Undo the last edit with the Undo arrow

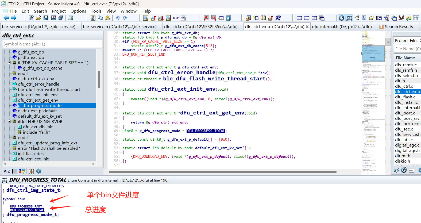coord(118,18)
